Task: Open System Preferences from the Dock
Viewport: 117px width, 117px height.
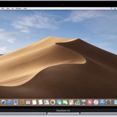Action: point(108,102)
